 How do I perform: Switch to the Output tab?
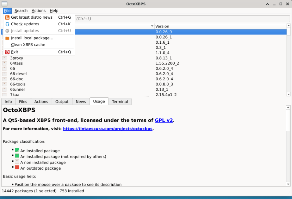click(62, 102)
